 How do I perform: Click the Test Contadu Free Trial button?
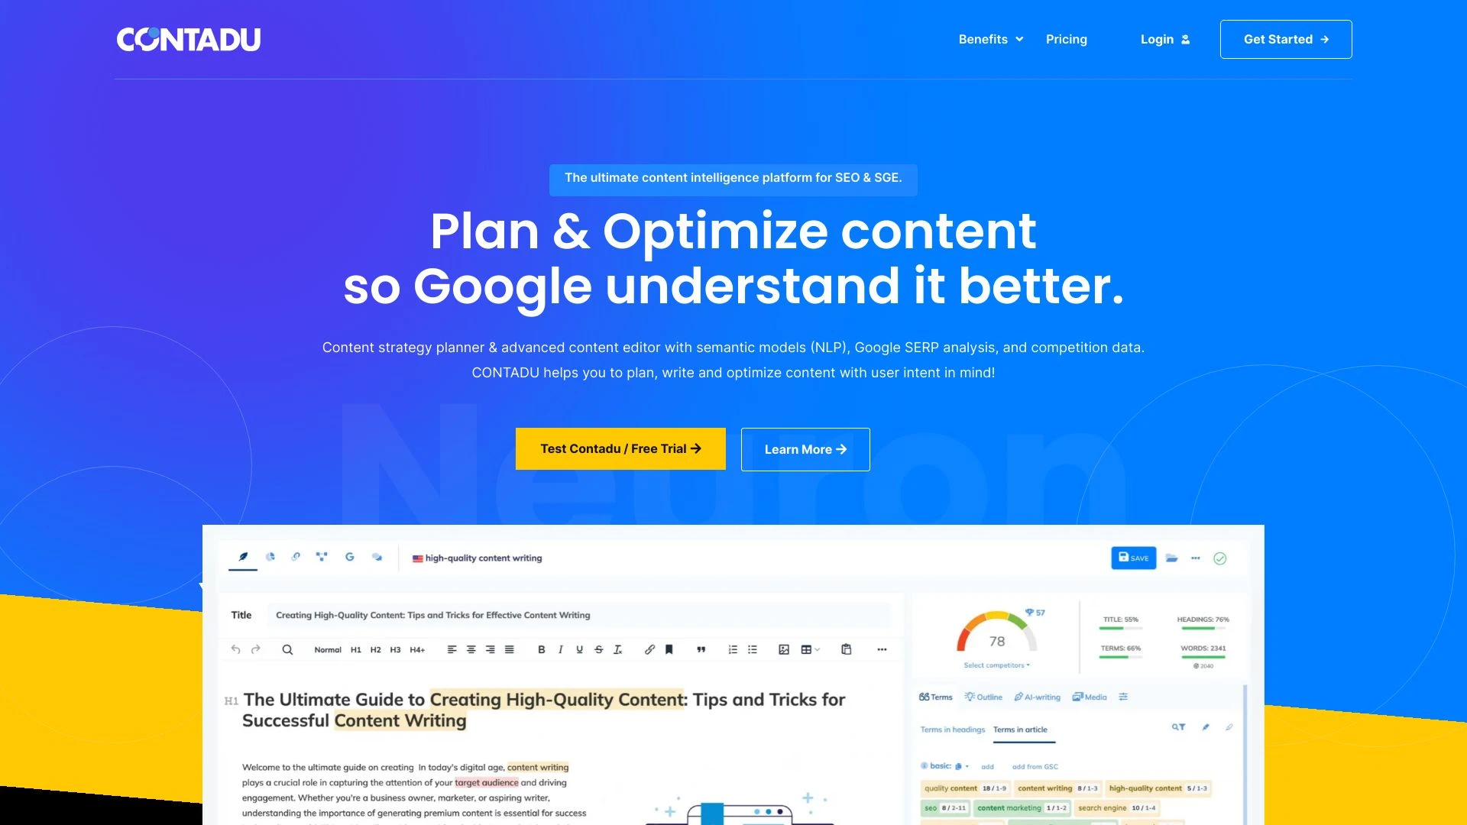(x=620, y=448)
